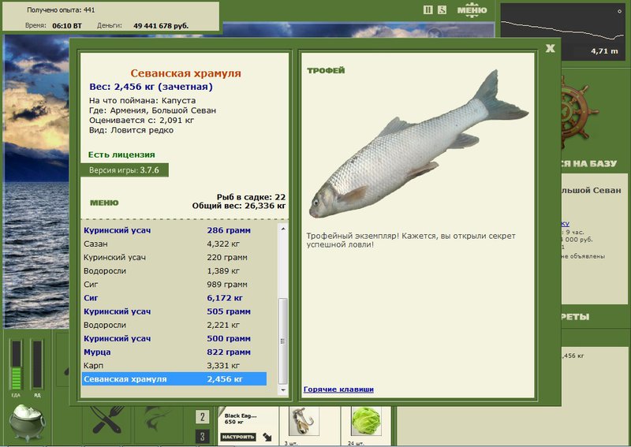Click the Севанская храмуля title
This screenshot has height=447, width=631.
tap(185, 73)
